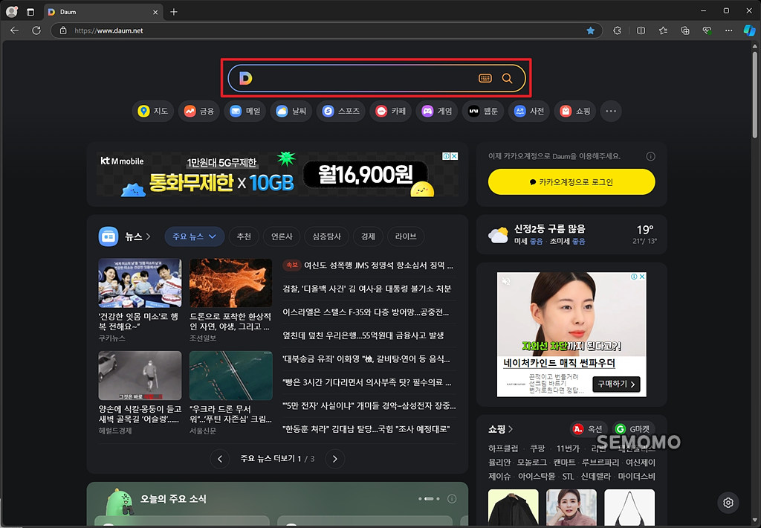Open the tab actions menu icon
Image resolution: width=761 pixels, height=528 pixels.
pos(30,12)
